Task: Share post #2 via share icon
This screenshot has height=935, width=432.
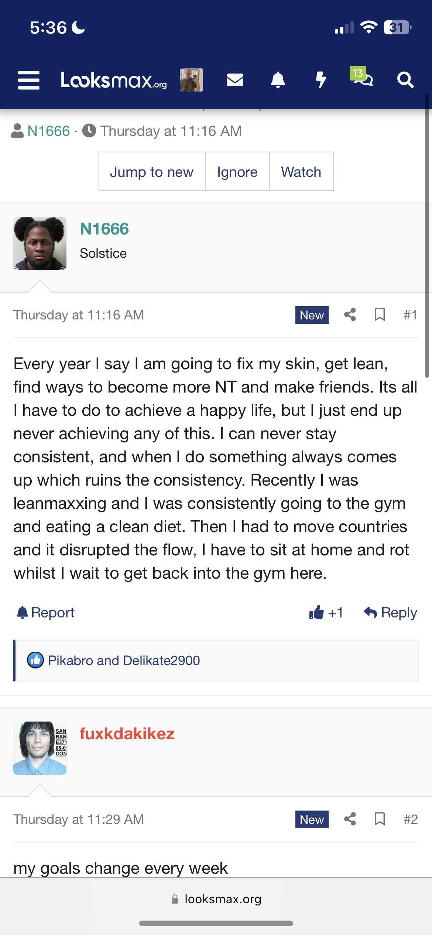Action: point(350,819)
